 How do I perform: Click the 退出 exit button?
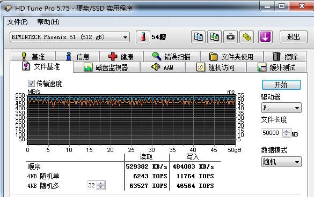[x=294, y=37]
